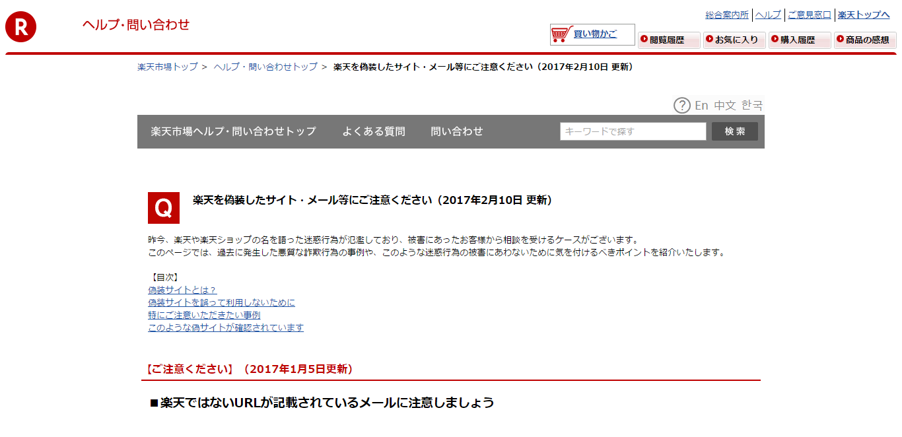
Task: Click ヘルプ link at top right
Action: tap(768, 15)
